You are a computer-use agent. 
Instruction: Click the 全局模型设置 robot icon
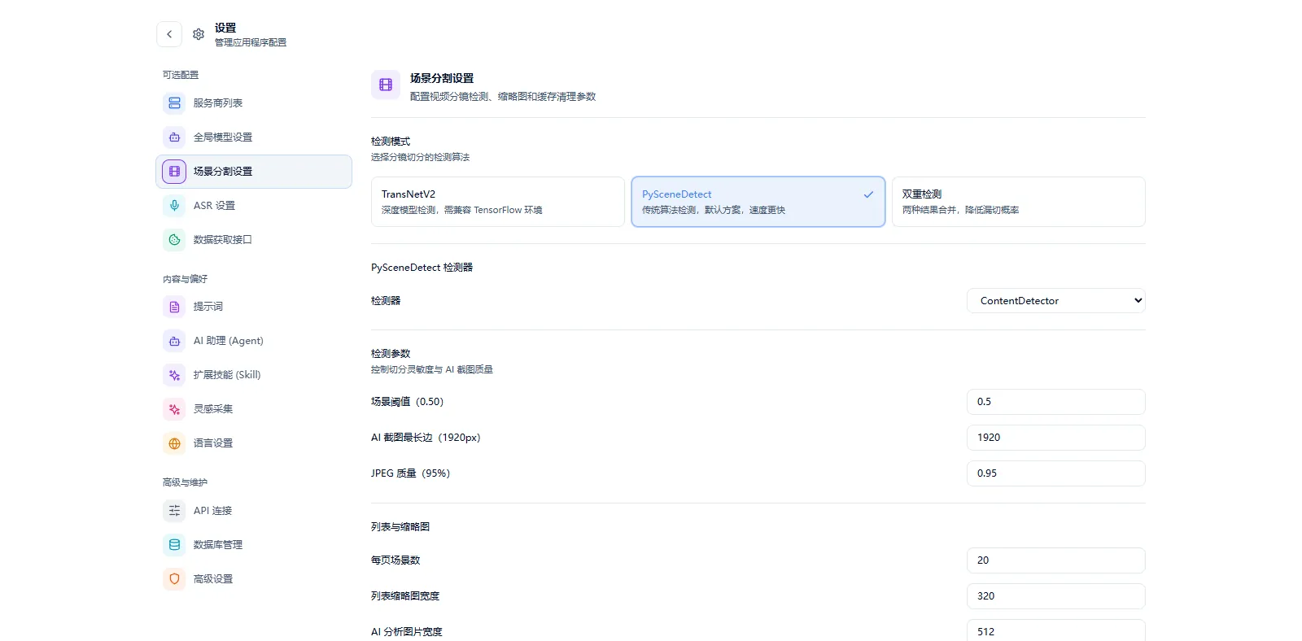pos(174,137)
